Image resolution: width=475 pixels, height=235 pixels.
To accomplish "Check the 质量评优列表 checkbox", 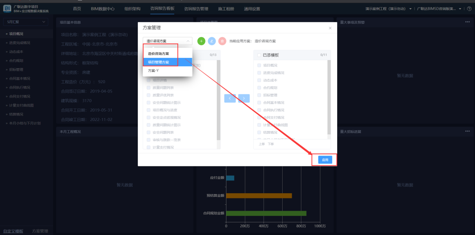I will (x=149, y=95).
